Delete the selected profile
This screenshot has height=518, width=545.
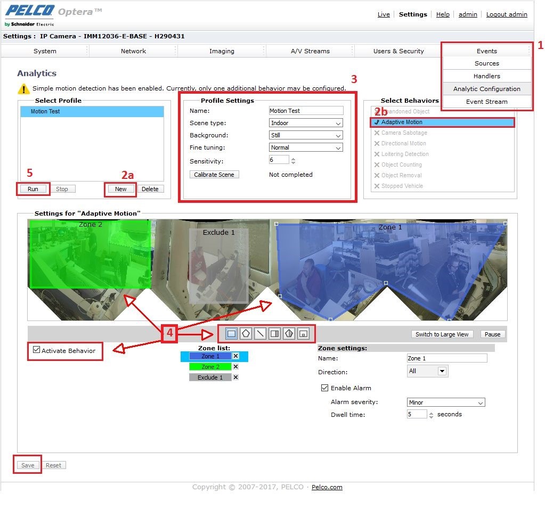[x=150, y=189]
